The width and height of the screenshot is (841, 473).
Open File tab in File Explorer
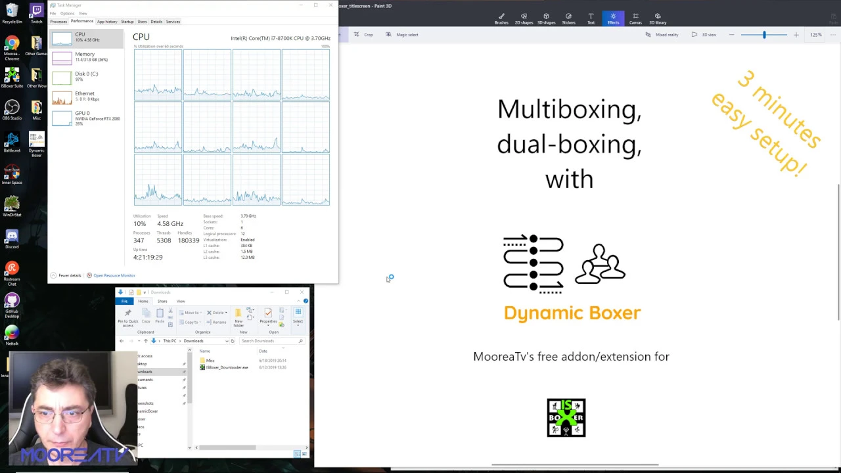pyautogui.click(x=124, y=301)
